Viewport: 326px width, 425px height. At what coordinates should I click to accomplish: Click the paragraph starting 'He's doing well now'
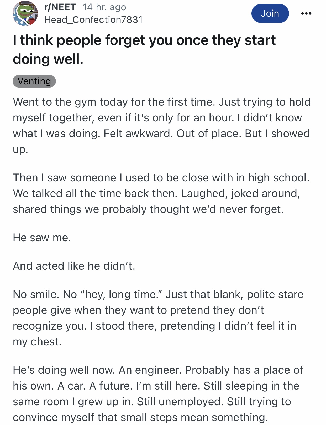(x=158, y=394)
